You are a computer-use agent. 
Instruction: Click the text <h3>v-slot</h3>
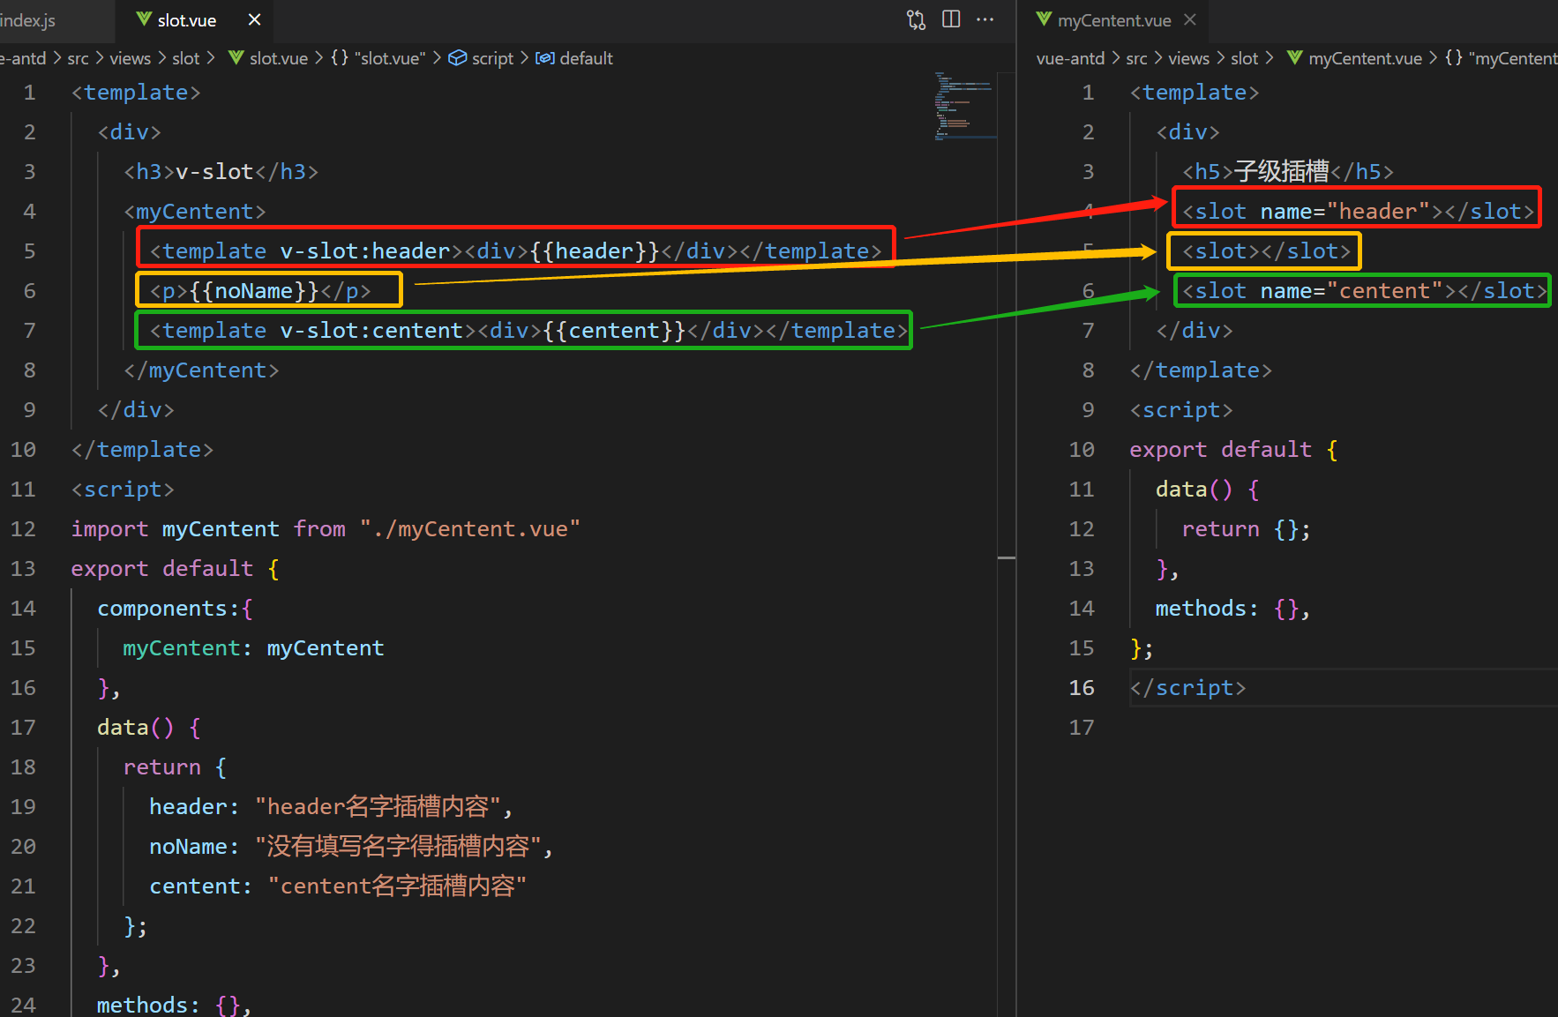(x=221, y=172)
